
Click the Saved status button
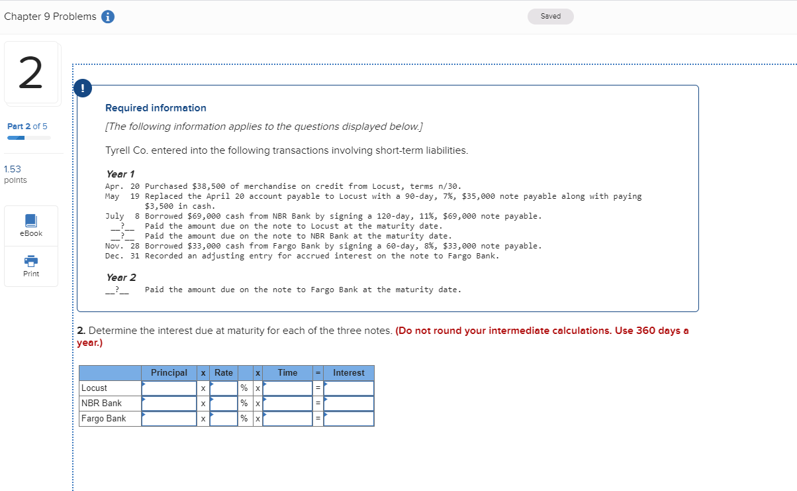click(551, 17)
